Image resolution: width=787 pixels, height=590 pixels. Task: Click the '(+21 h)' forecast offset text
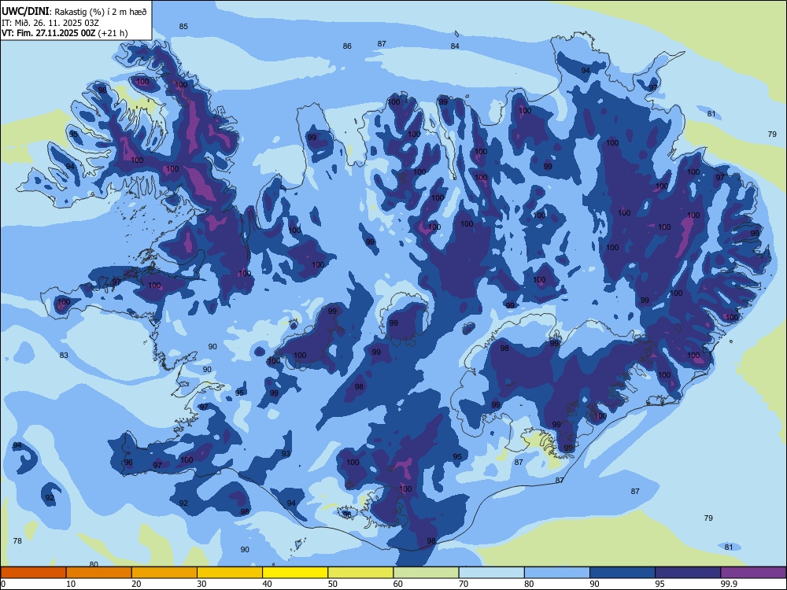113,33
